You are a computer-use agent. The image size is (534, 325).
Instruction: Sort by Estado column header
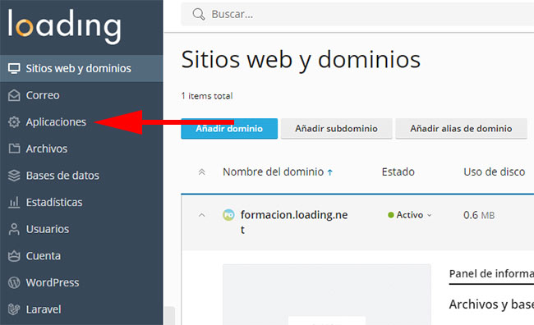coord(398,172)
